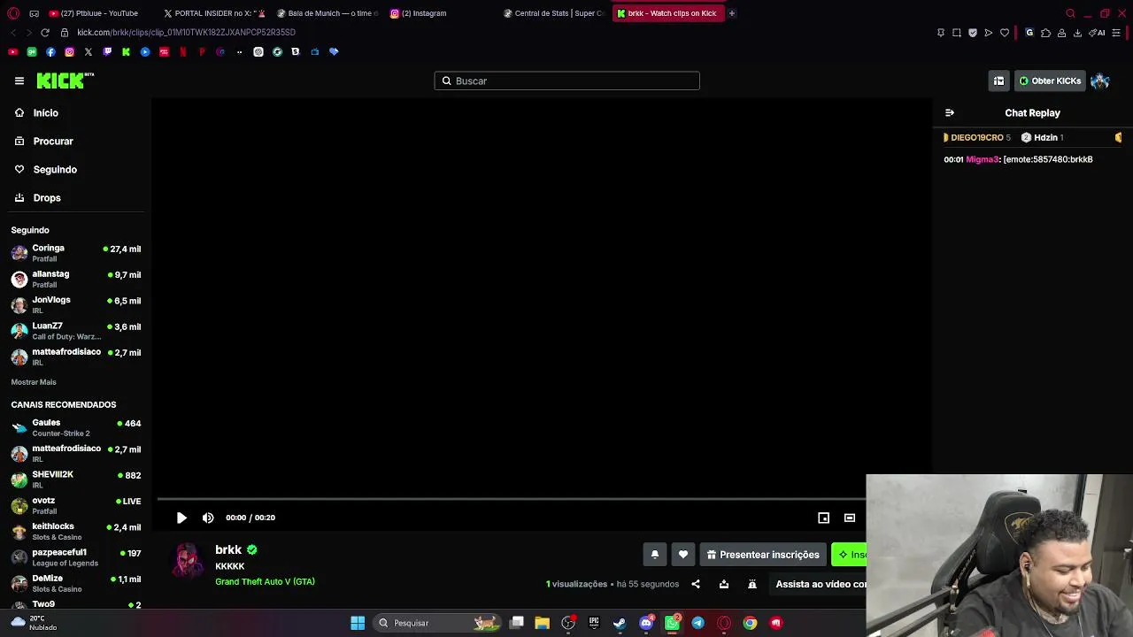Open the Twitch bookmark icon
Viewport: 1133px width, 637px height.
pos(107,52)
